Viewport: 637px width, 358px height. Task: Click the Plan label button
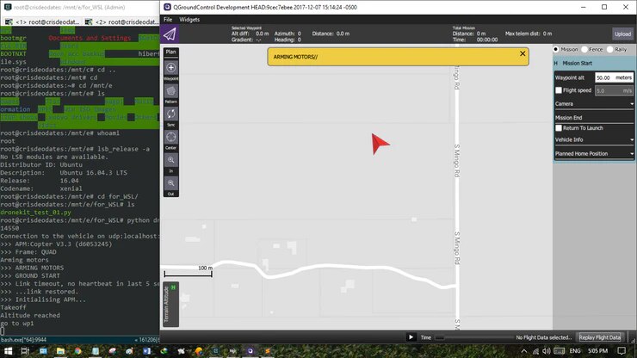tap(171, 52)
